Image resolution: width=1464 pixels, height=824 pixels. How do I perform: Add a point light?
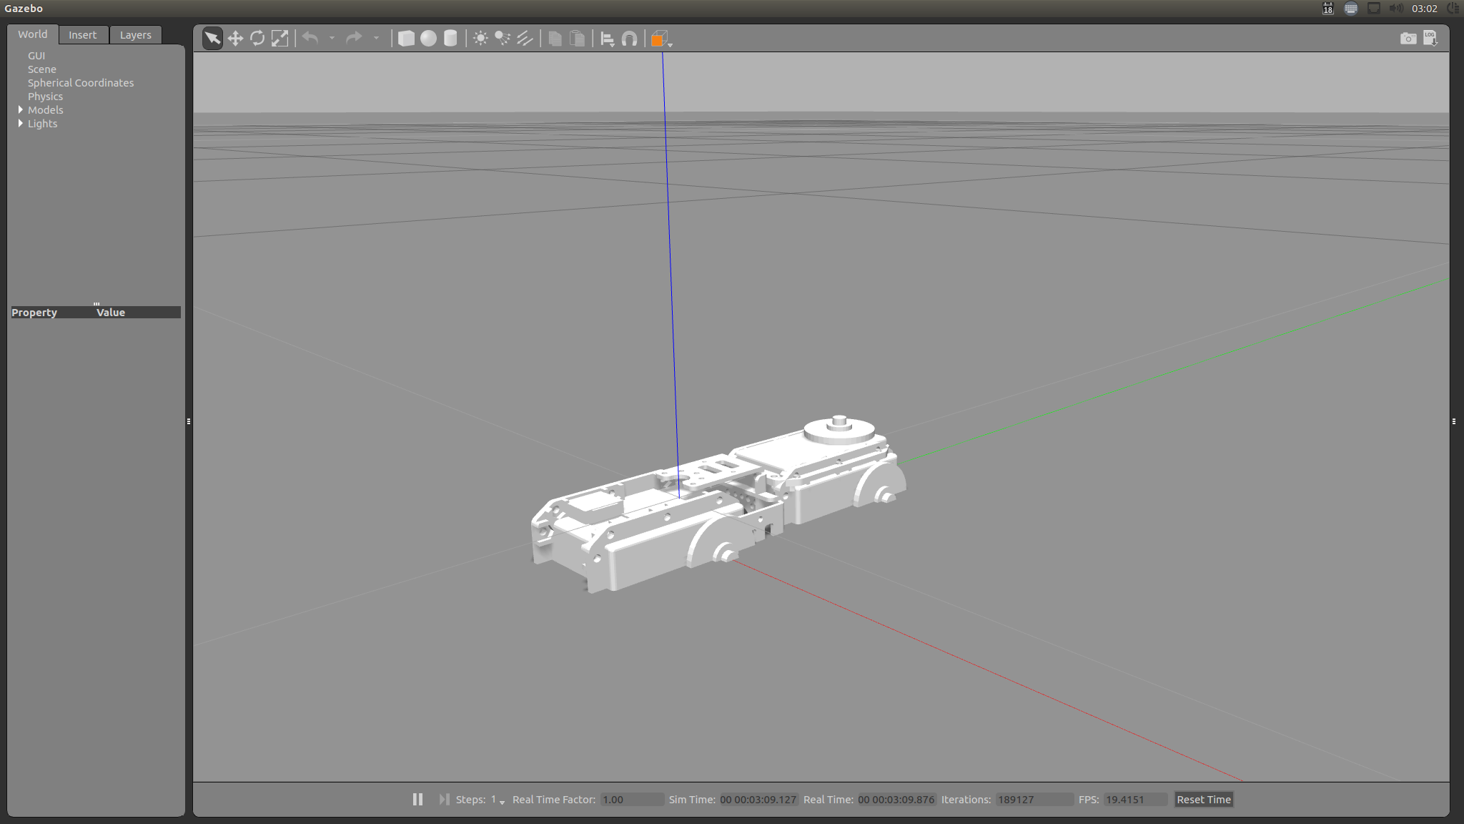pos(480,38)
